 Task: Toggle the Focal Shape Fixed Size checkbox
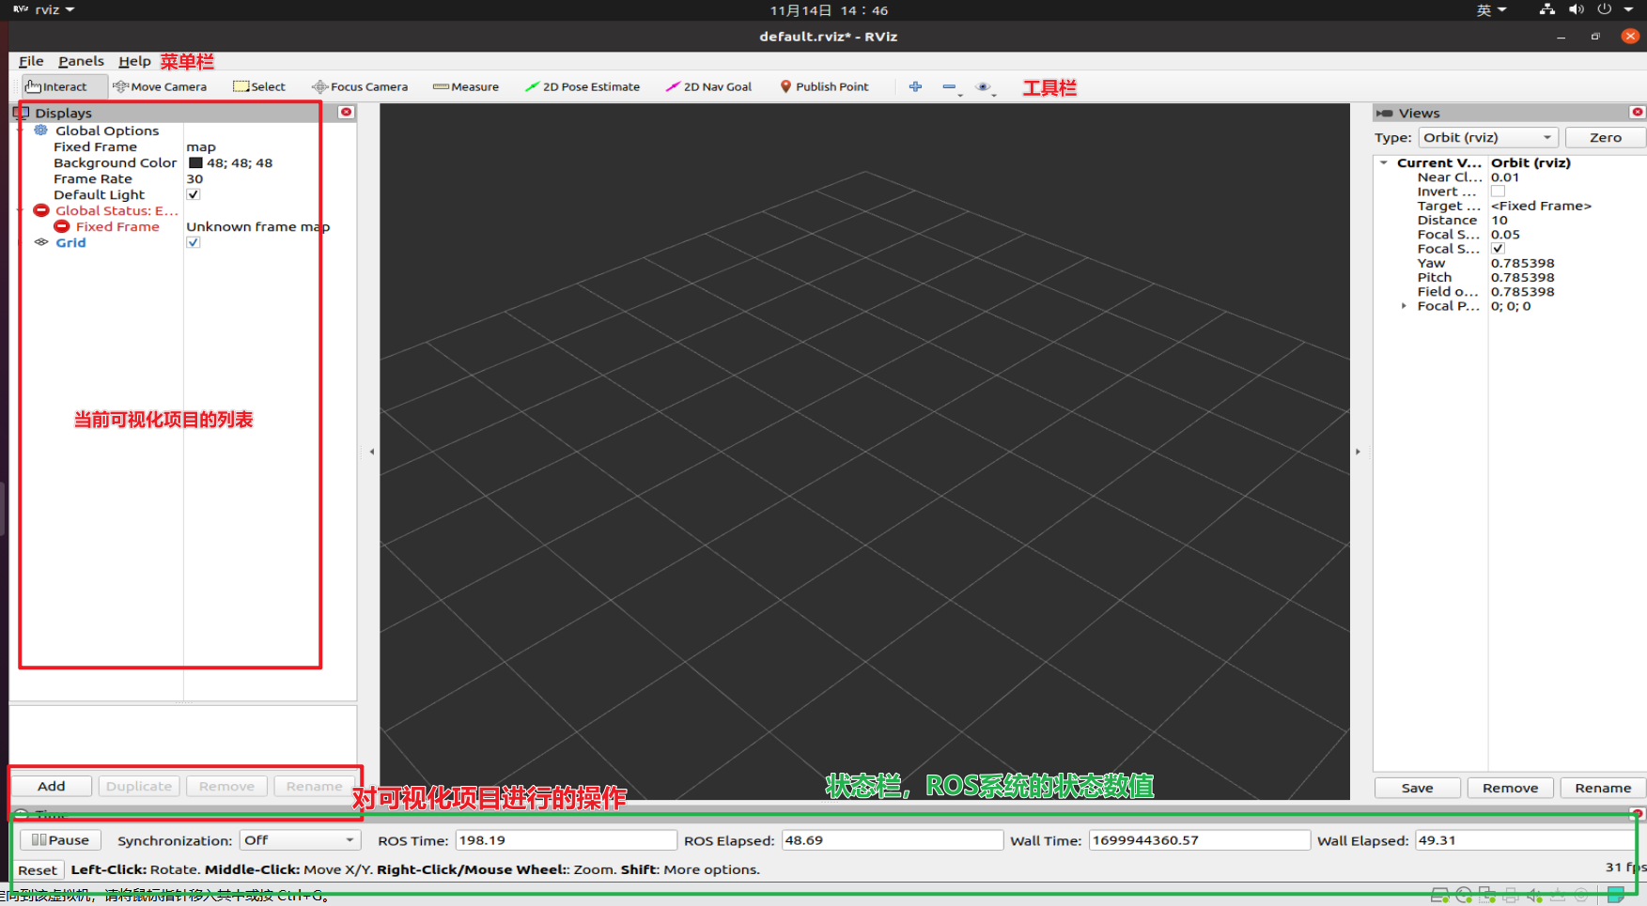tap(1498, 249)
